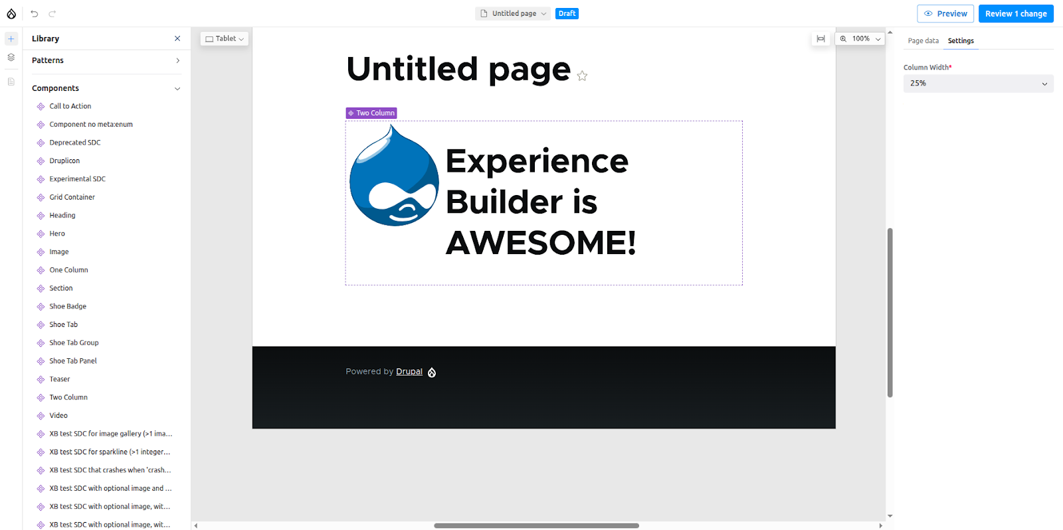Select Heading component icon
The image size is (1063, 530).
tap(41, 216)
